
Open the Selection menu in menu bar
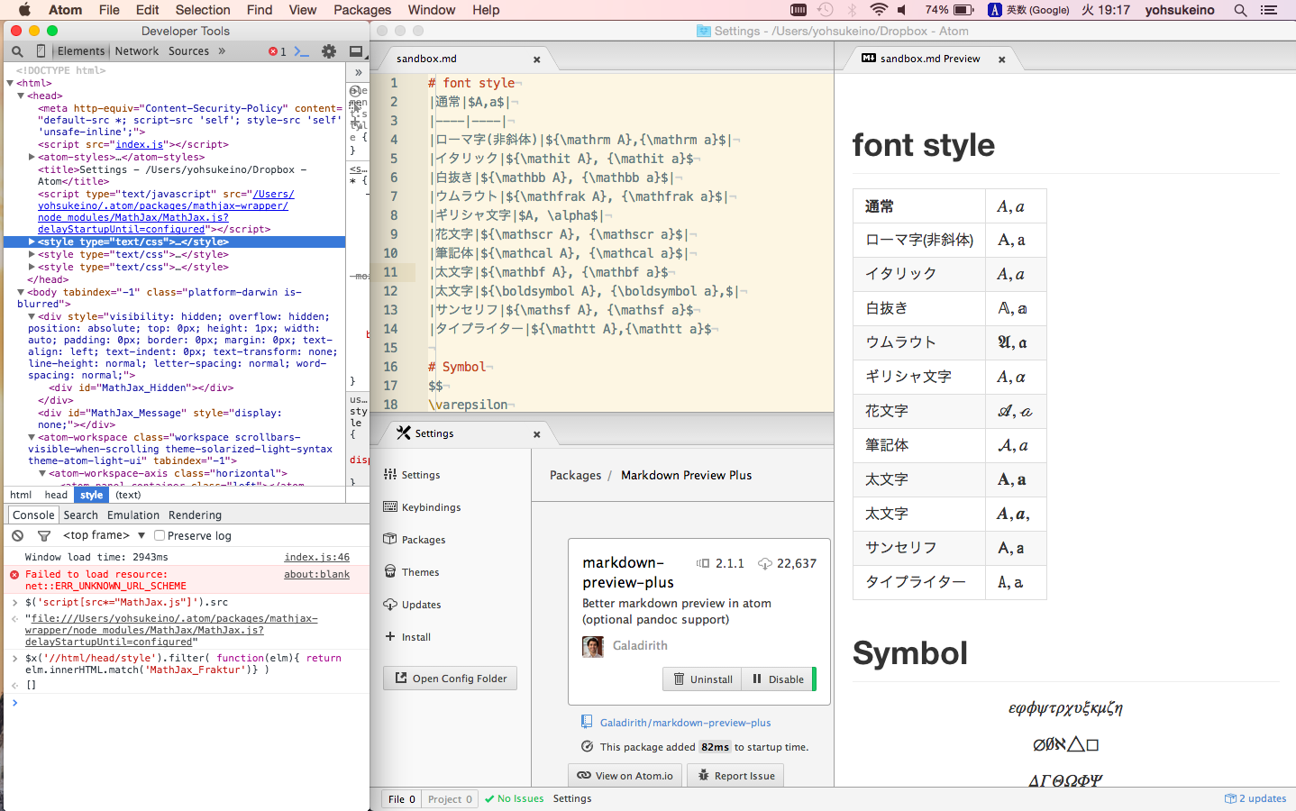pyautogui.click(x=203, y=10)
